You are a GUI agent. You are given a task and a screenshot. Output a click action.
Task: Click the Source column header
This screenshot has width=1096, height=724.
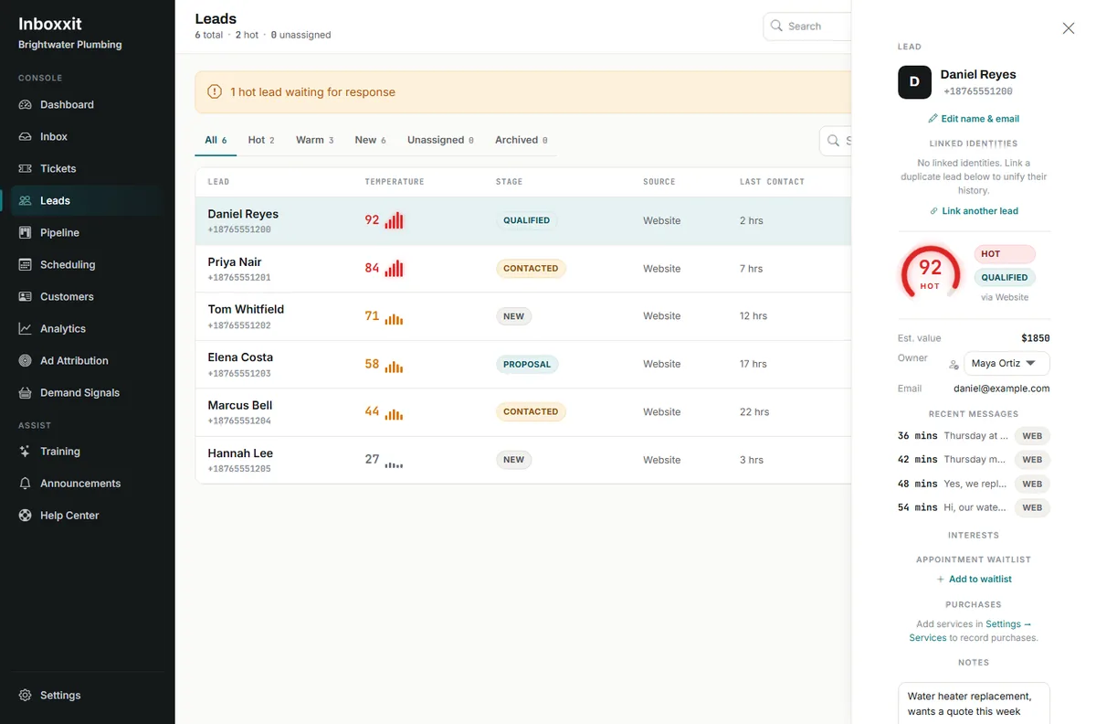[x=659, y=182]
